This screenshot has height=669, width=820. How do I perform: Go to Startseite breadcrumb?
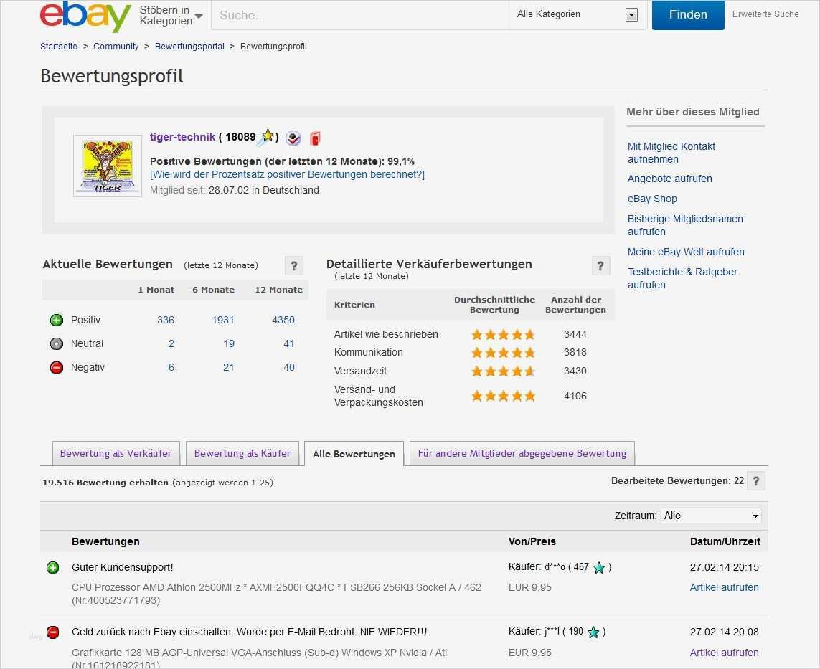click(59, 47)
